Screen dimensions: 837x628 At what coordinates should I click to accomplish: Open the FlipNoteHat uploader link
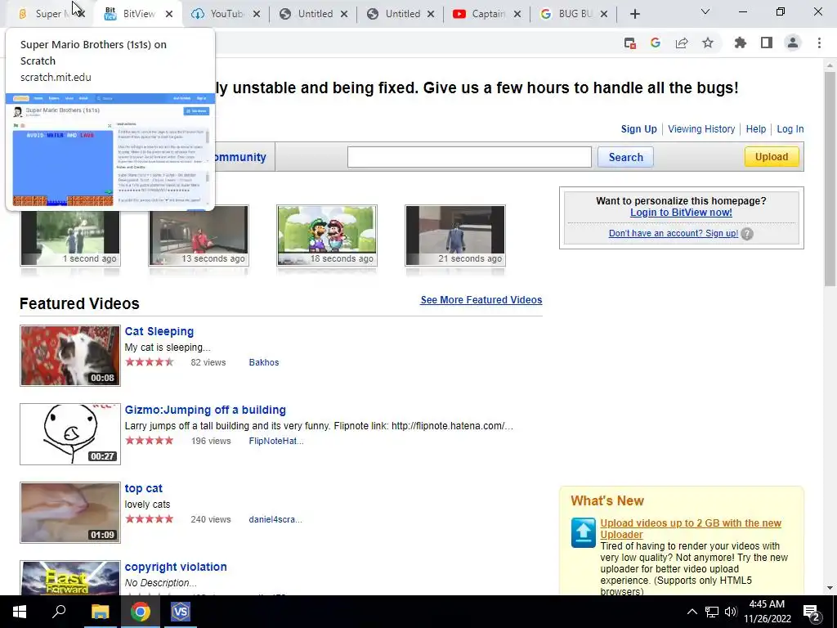[x=276, y=441]
